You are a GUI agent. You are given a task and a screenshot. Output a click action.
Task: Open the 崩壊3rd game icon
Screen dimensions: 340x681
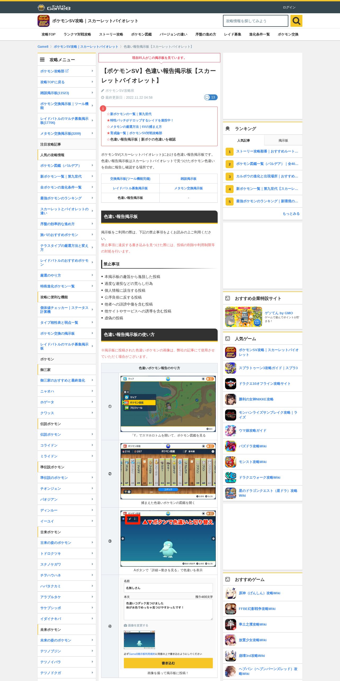231,656
